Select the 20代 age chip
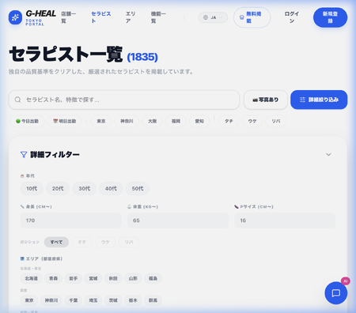Image resolution: width=356 pixels, height=313 pixels. 58,189
